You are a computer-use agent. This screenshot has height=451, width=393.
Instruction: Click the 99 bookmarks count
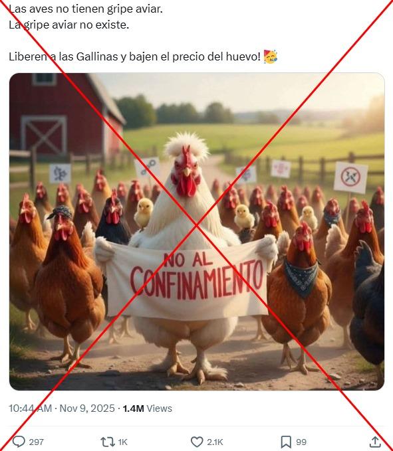(301, 442)
